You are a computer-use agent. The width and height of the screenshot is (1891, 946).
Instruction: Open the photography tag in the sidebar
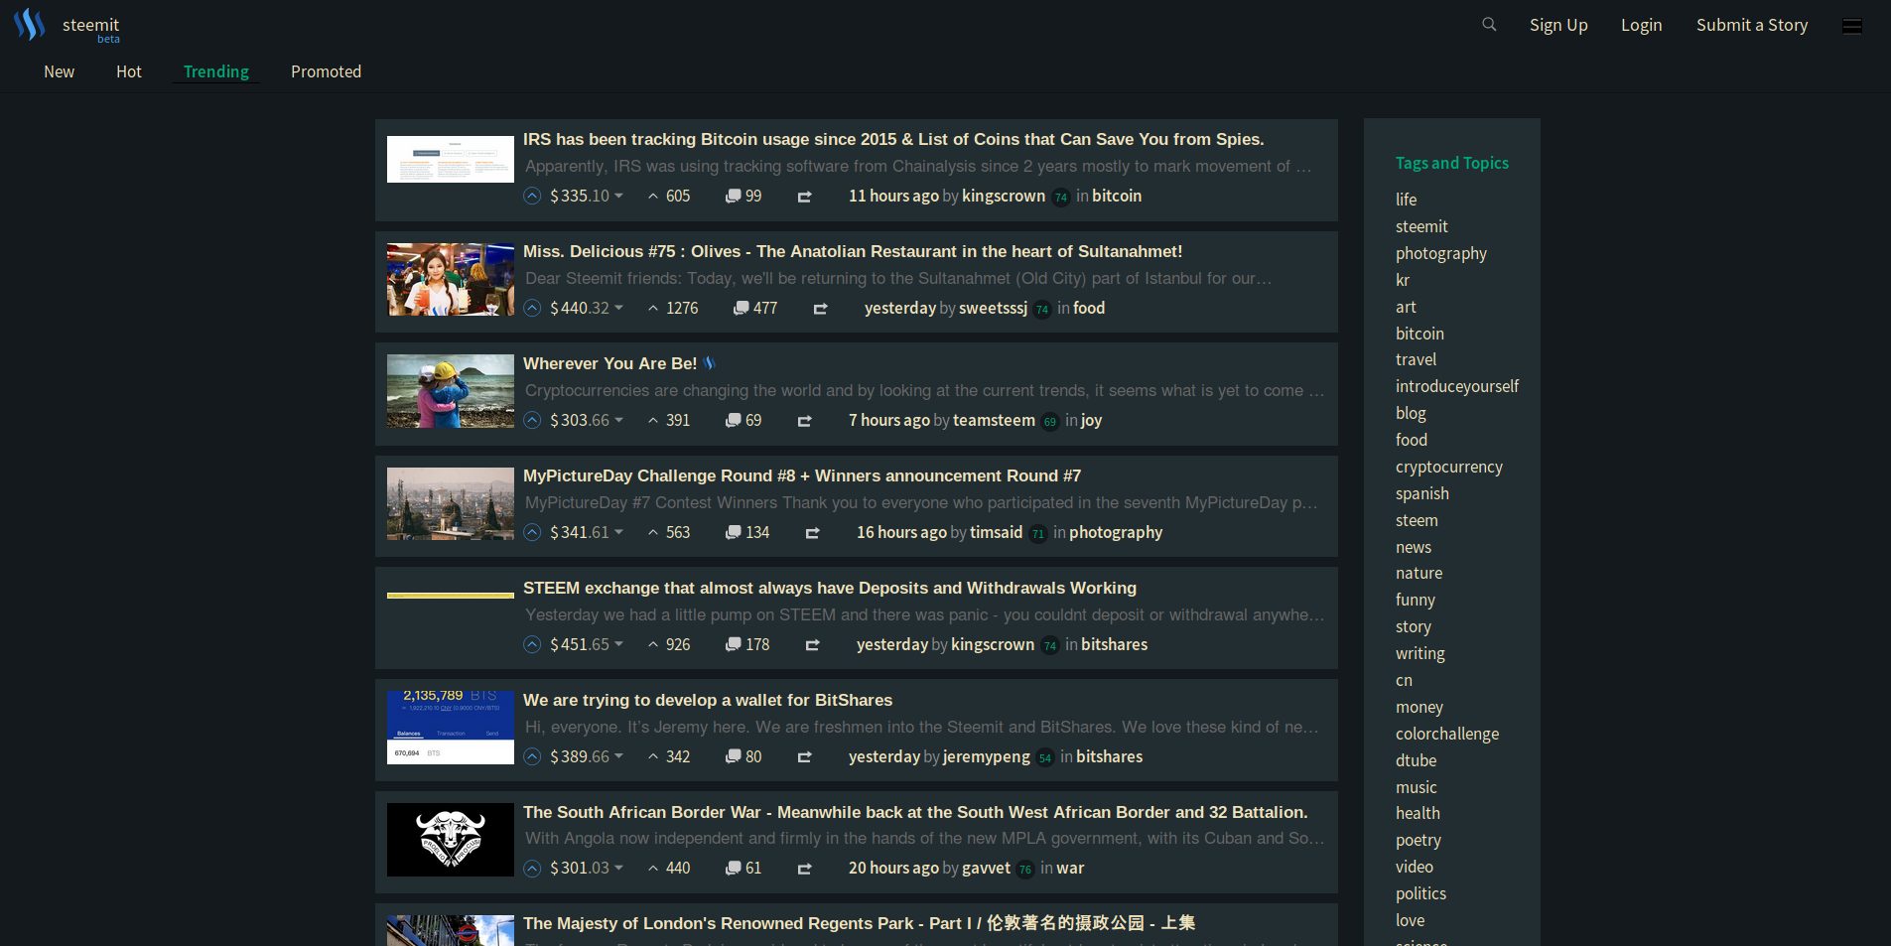1441,253
